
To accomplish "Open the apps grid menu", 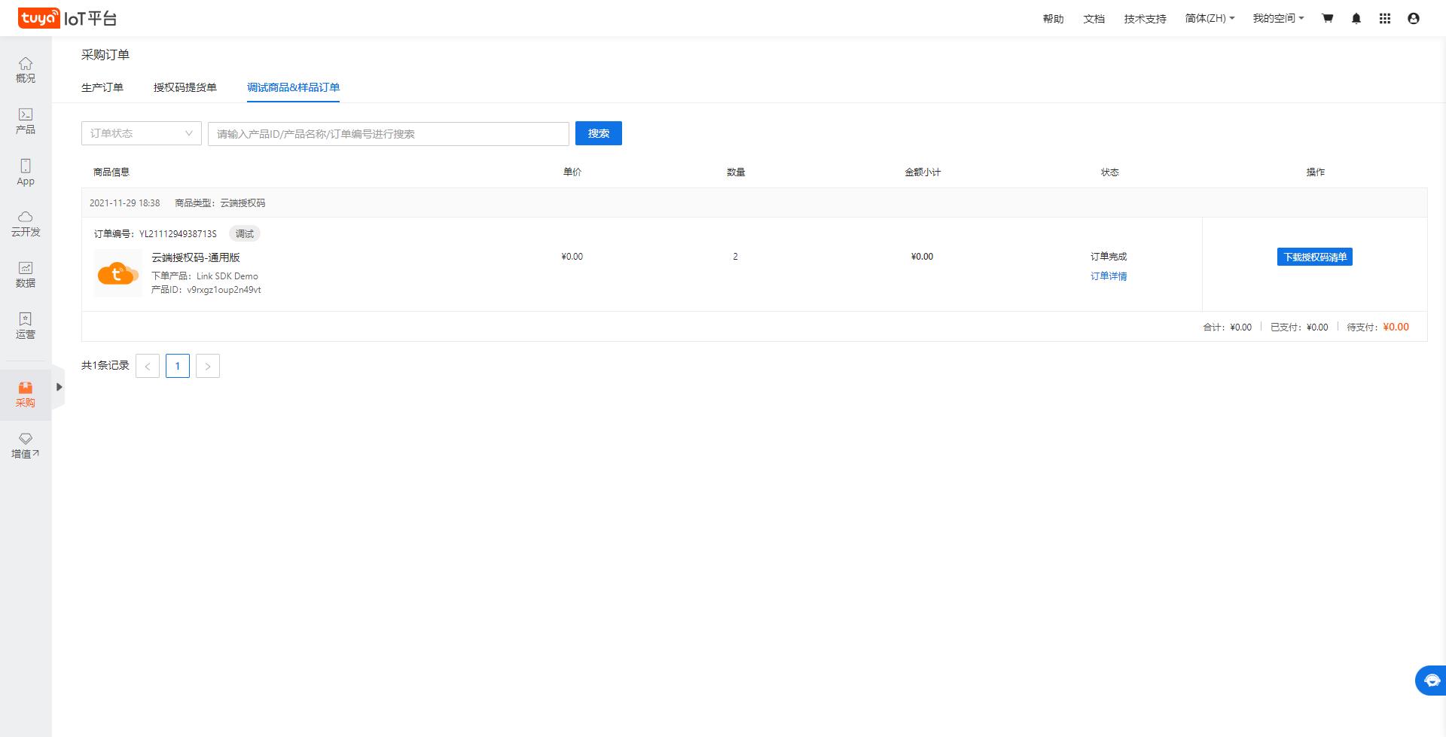I will click(x=1385, y=18).
